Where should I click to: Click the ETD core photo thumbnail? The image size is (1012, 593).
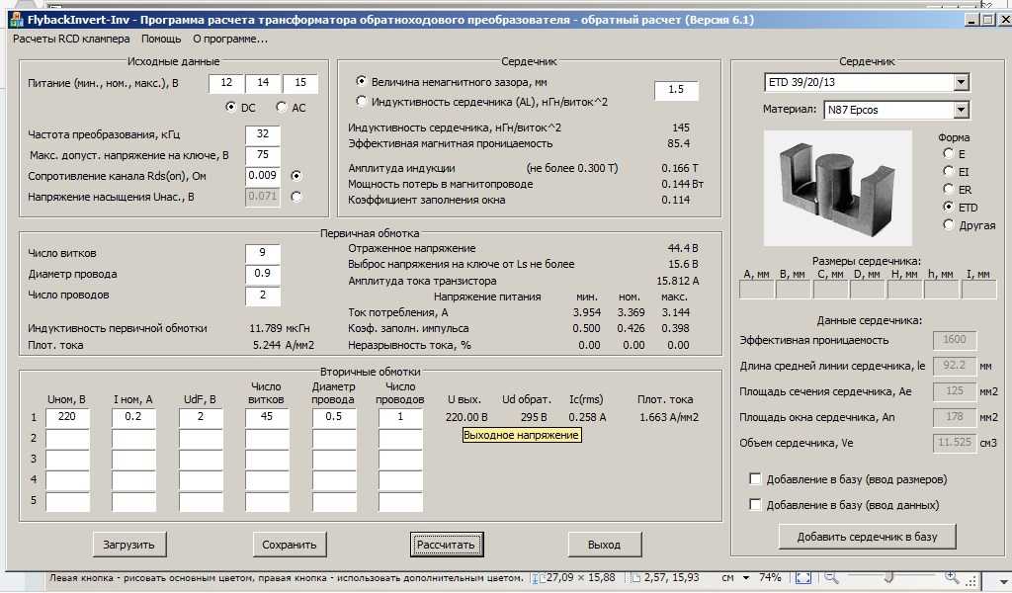click(838, 188)
